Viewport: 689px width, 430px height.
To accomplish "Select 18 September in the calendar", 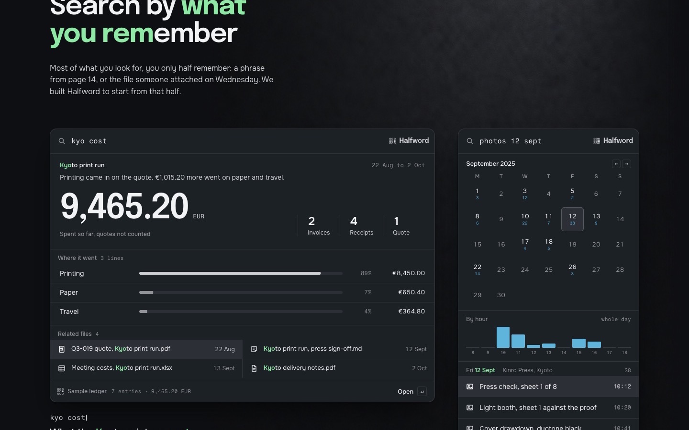I will pyautogui.click(x=549, y=245).
